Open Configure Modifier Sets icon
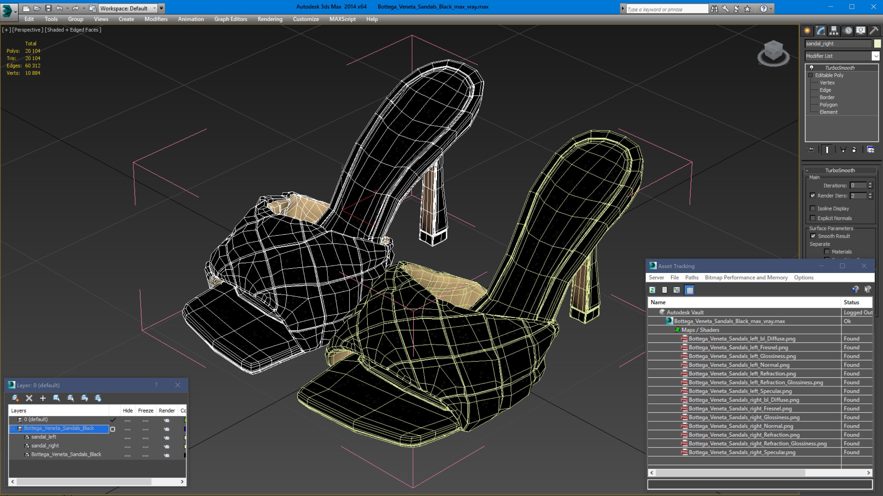 (870, 149)
